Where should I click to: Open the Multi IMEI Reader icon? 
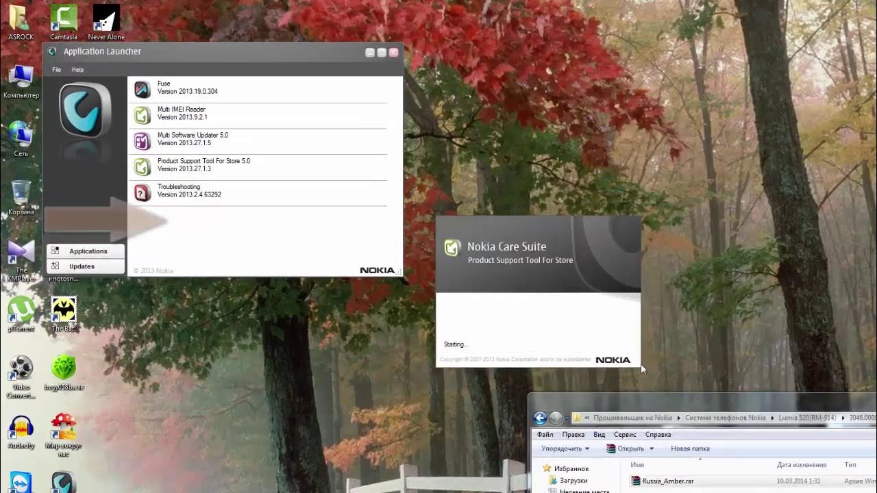(142, 115)
